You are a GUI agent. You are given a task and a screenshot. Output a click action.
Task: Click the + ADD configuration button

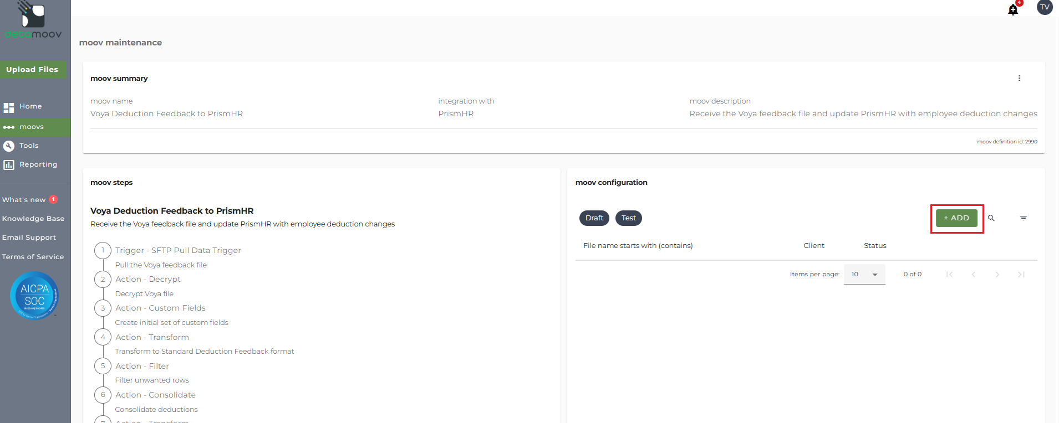pyautogui.click(x=956, y=218)
